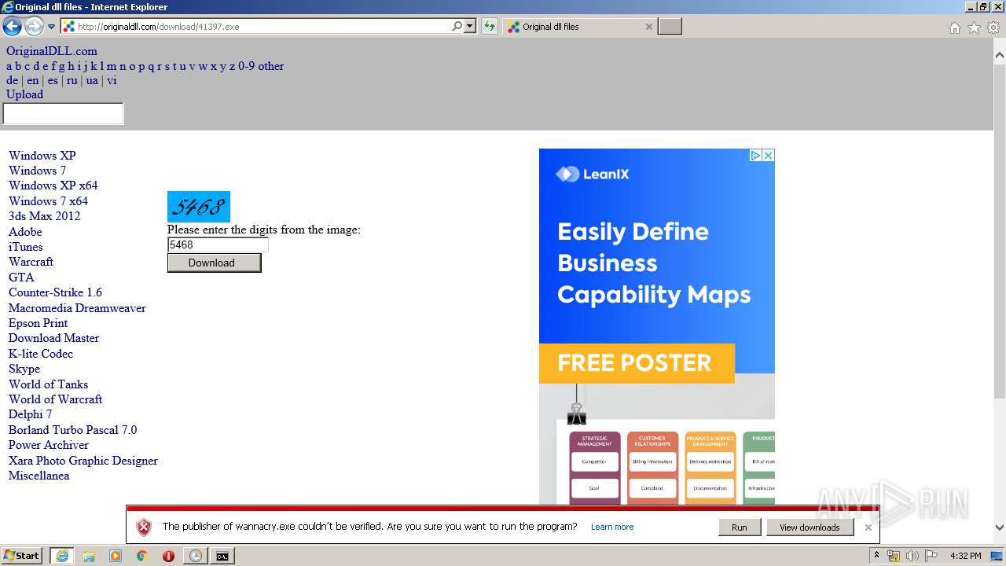The image size is (1006, 566).
Task: Open the '0-9' index link
Action: click(246, 66)
